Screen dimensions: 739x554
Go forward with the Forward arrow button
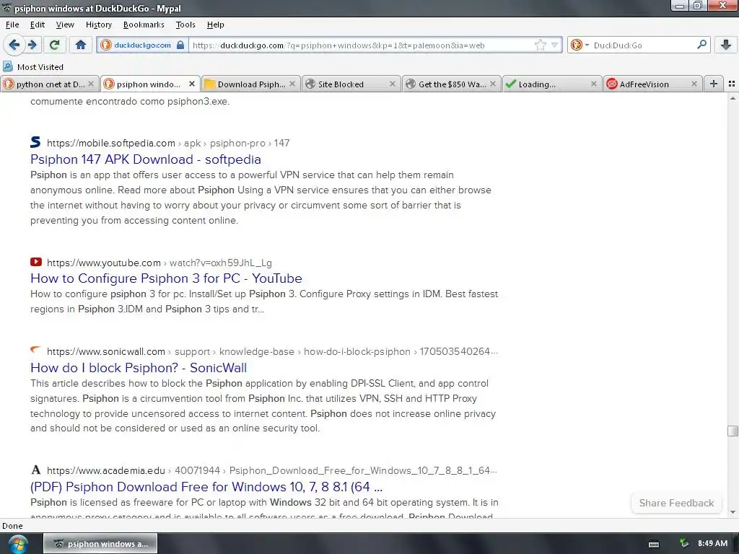tap(32, 45)
